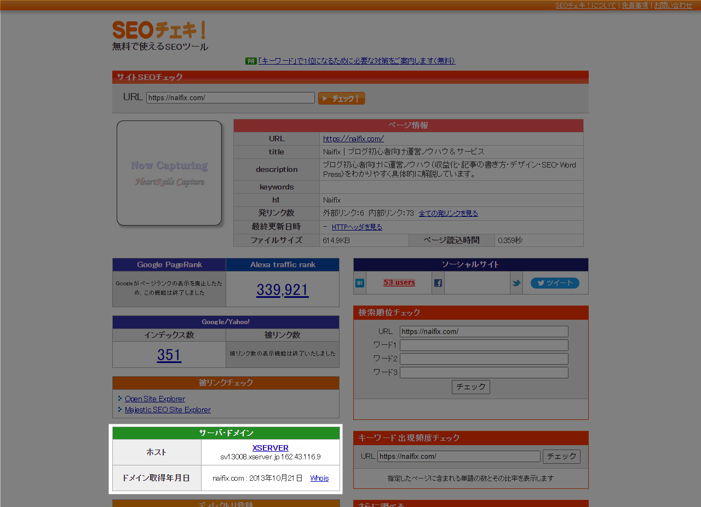Click the チェック button for keyword frequency
This screenshot has height=507, width=701.
[561, 457]
